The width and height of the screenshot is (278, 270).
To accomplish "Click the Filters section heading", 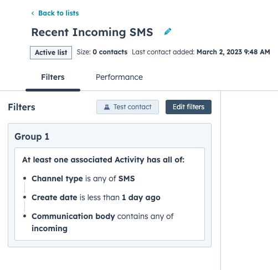I will coord(22,107).
